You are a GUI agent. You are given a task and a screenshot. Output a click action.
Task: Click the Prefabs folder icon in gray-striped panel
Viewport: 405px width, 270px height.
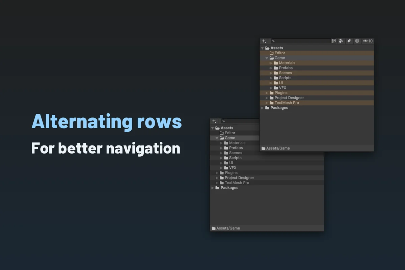click(x=226, y=148)
